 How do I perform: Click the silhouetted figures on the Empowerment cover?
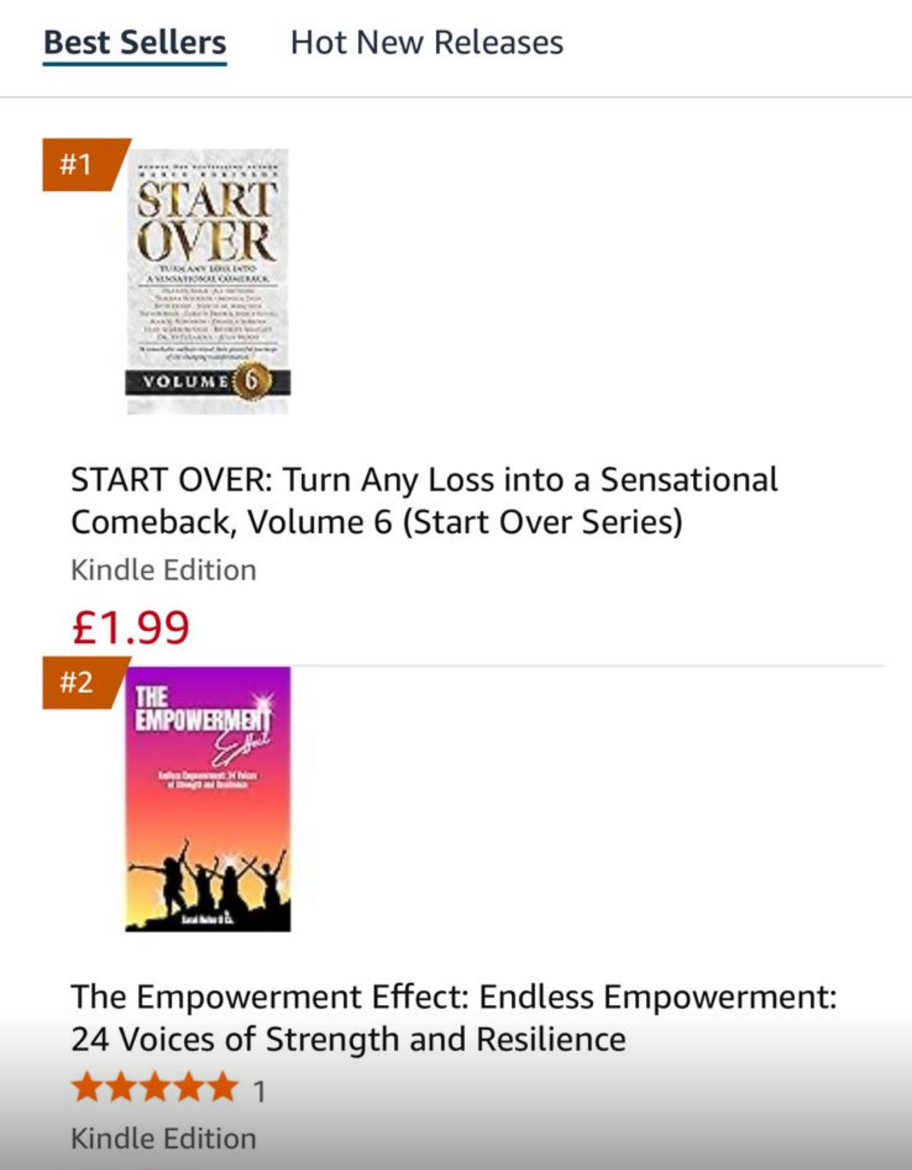pyautogui.click(x=207, y=877)
